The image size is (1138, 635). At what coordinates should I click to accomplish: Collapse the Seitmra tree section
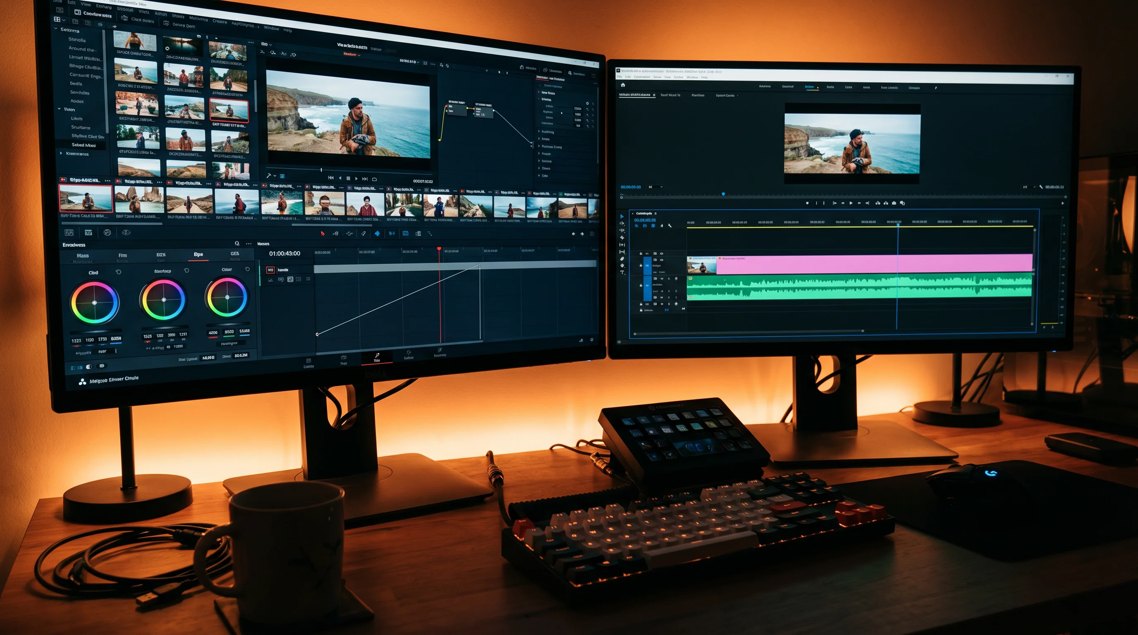coord(56,29)
